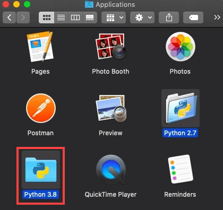Open the group-by arrangement dropdown
Screen dimensions: 223x210
click(x=114, y=17)
